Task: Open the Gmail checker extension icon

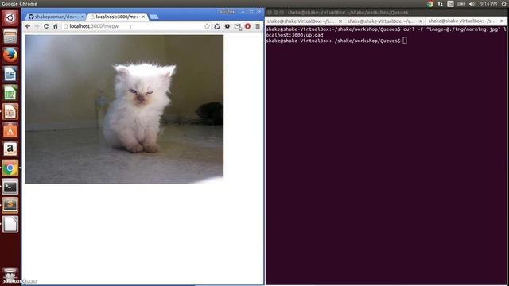Action: point(238,26)
